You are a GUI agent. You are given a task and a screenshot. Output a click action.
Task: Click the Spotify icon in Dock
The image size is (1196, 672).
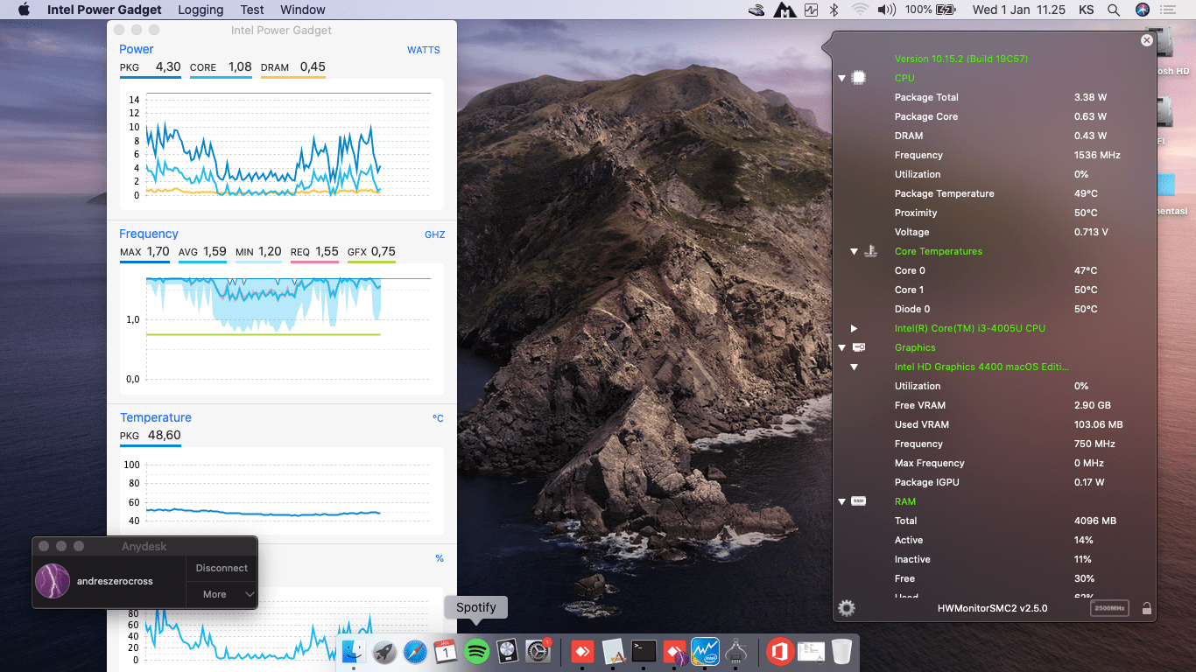click(x=476, y=651)
